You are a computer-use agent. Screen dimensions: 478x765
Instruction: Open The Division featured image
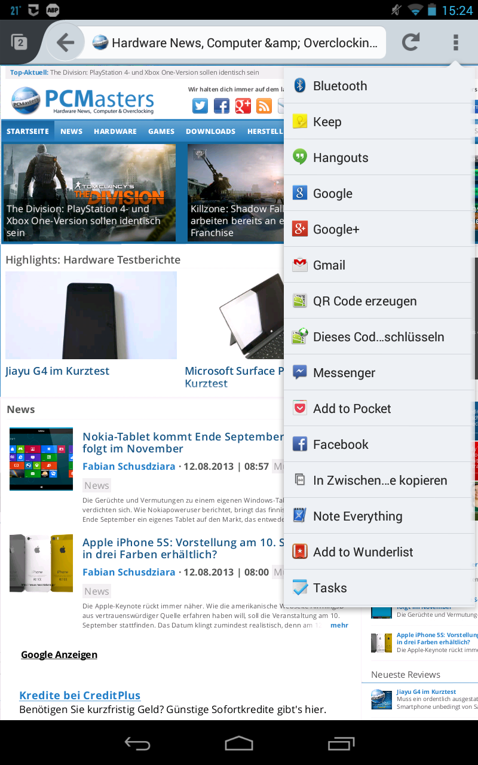pyautogui.click(x=90, y=192)
